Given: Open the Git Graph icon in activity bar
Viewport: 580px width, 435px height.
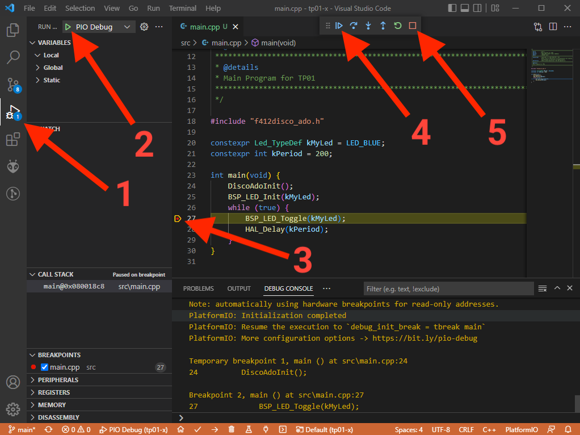Looking at the screenshot, I should click(13, 194).
